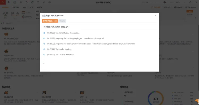Click the Yak mascot icon in bottom-right corner
The width and height of the screenshot is (199, 105).
(197, 101)
